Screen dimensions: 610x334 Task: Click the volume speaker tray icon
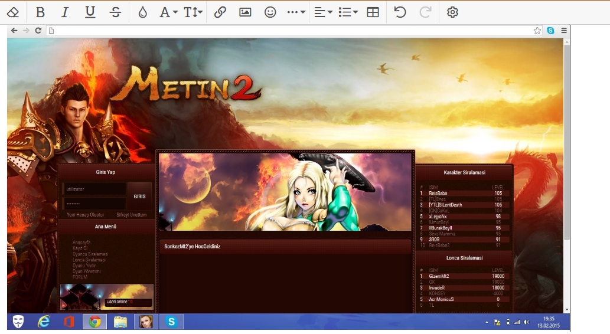coord(526,322)
